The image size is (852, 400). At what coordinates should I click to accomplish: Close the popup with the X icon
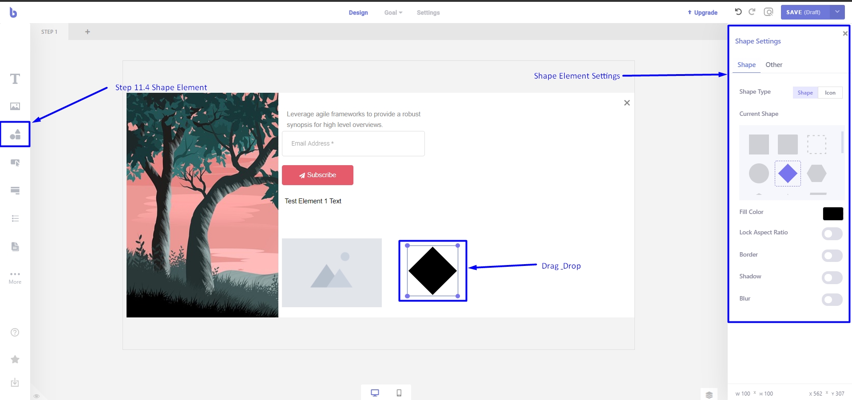[627, 103]
